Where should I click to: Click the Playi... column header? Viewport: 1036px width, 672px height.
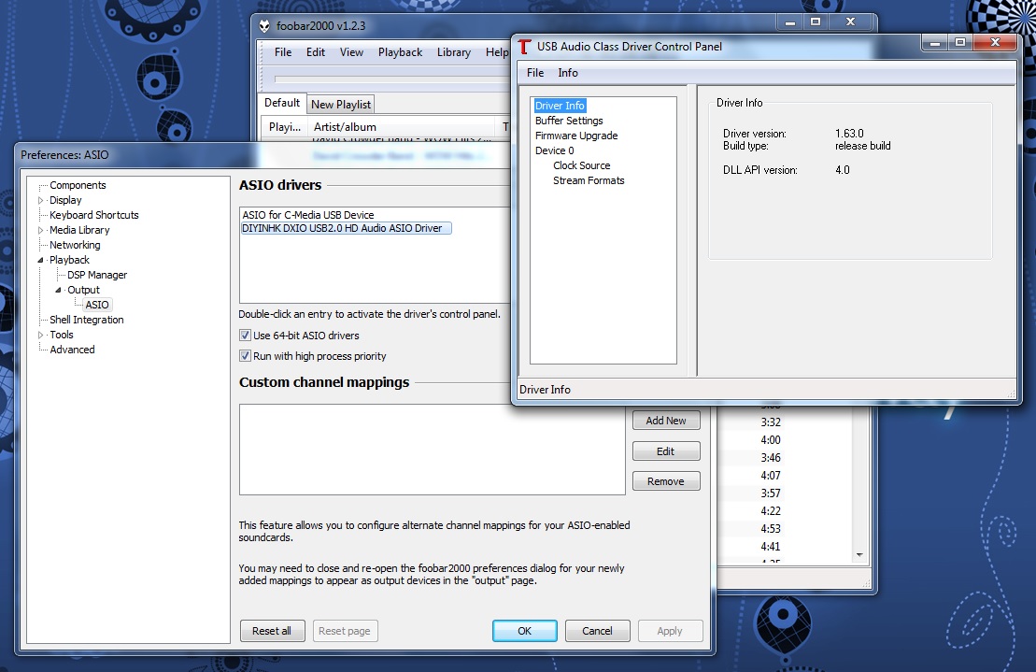[285, 127]
